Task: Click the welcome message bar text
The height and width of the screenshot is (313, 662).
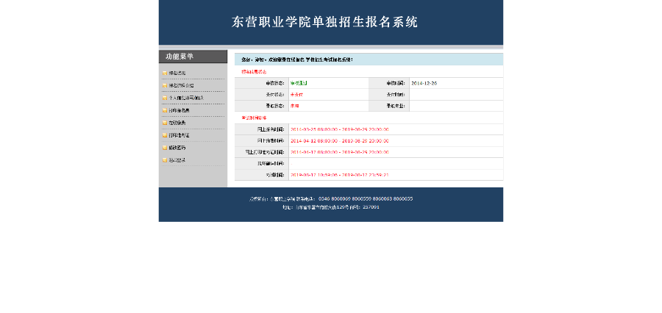Action: point(297,60)
